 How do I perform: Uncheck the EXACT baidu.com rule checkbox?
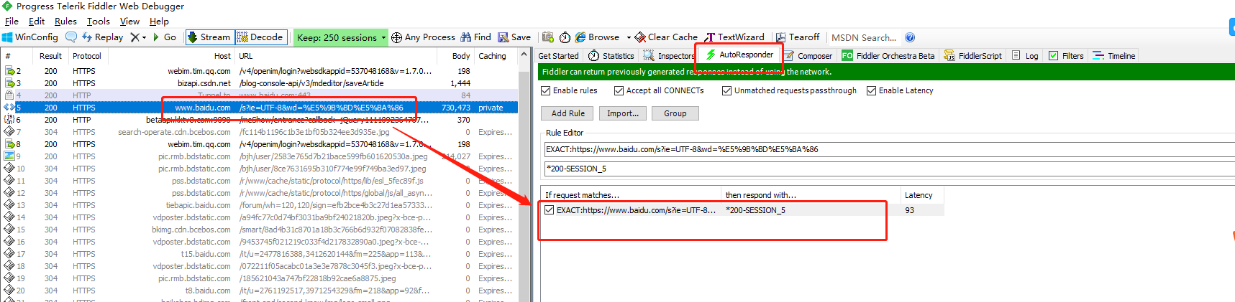tap(550, 210)
